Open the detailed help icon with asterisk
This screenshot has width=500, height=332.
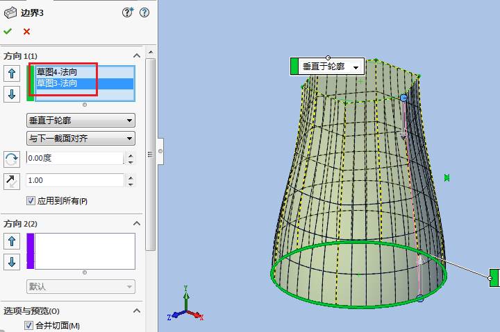[128, 12]
